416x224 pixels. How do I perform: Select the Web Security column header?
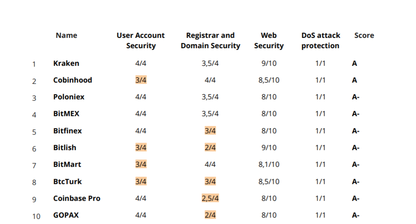[269, 40]
